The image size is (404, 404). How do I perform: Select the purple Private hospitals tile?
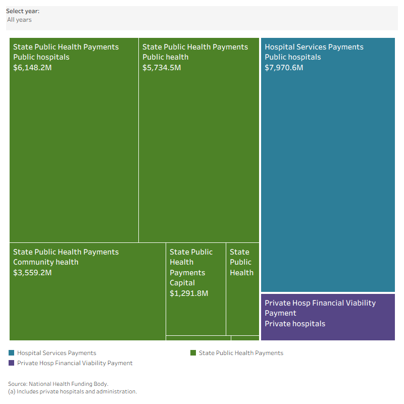click(328, 317)
